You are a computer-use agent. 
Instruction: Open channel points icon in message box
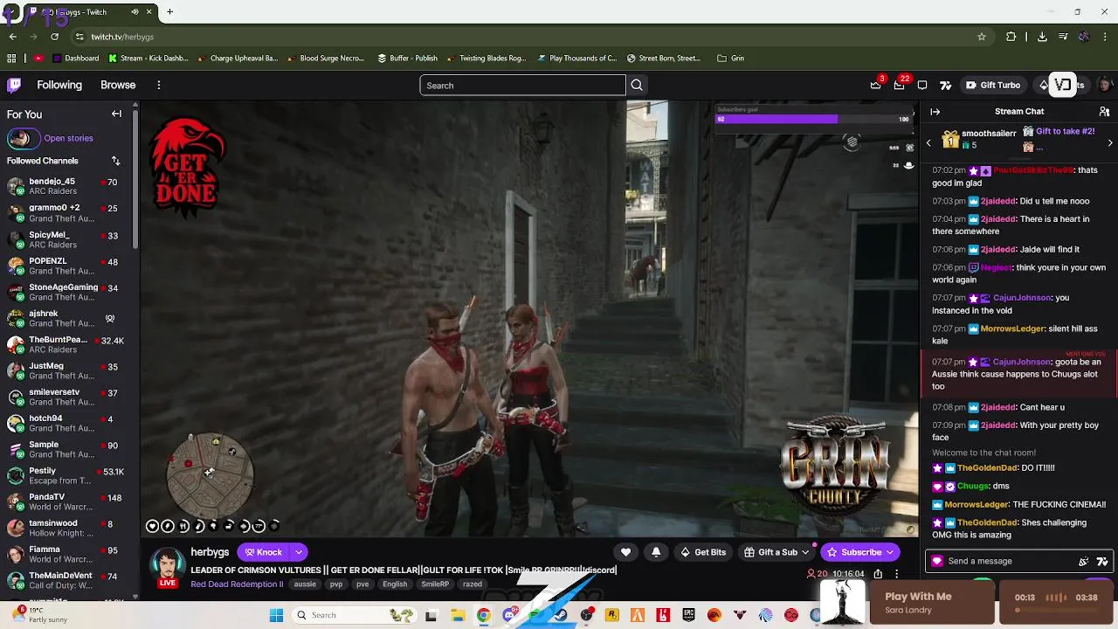pos(937,561)
